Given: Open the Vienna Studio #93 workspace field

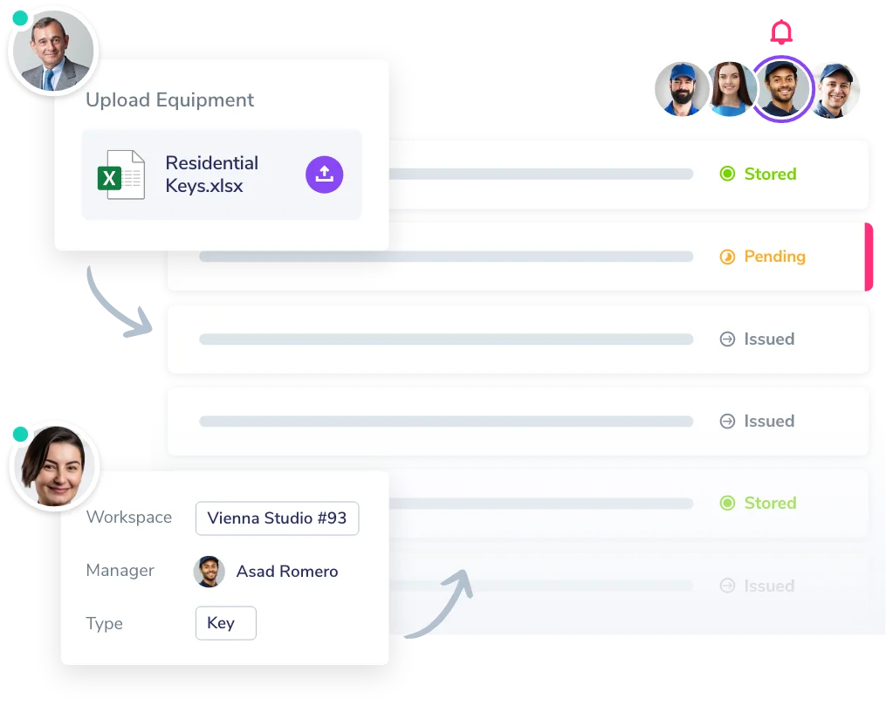Looking at the screenshot, I should tap(277, 518).
